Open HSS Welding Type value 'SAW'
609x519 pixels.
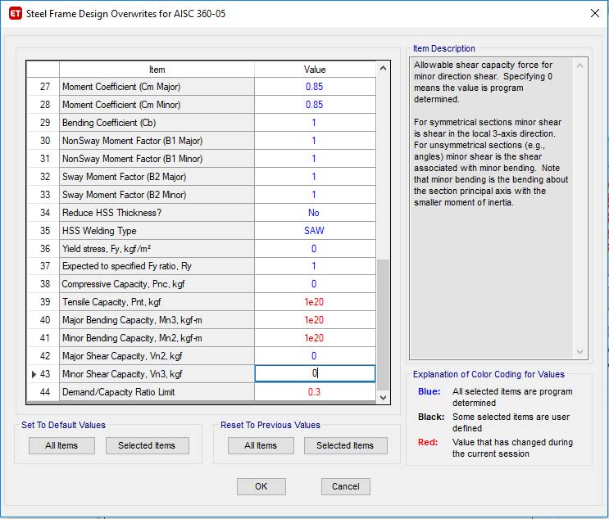click(x=315, y=231)
